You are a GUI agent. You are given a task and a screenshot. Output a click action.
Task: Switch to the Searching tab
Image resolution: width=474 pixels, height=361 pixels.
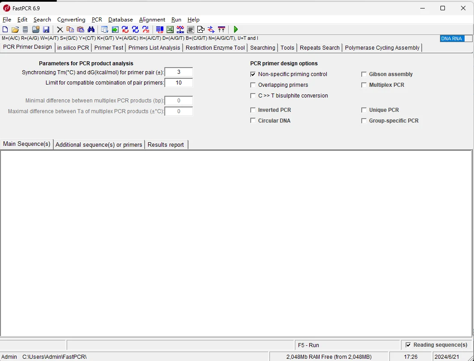click(263, 48)
